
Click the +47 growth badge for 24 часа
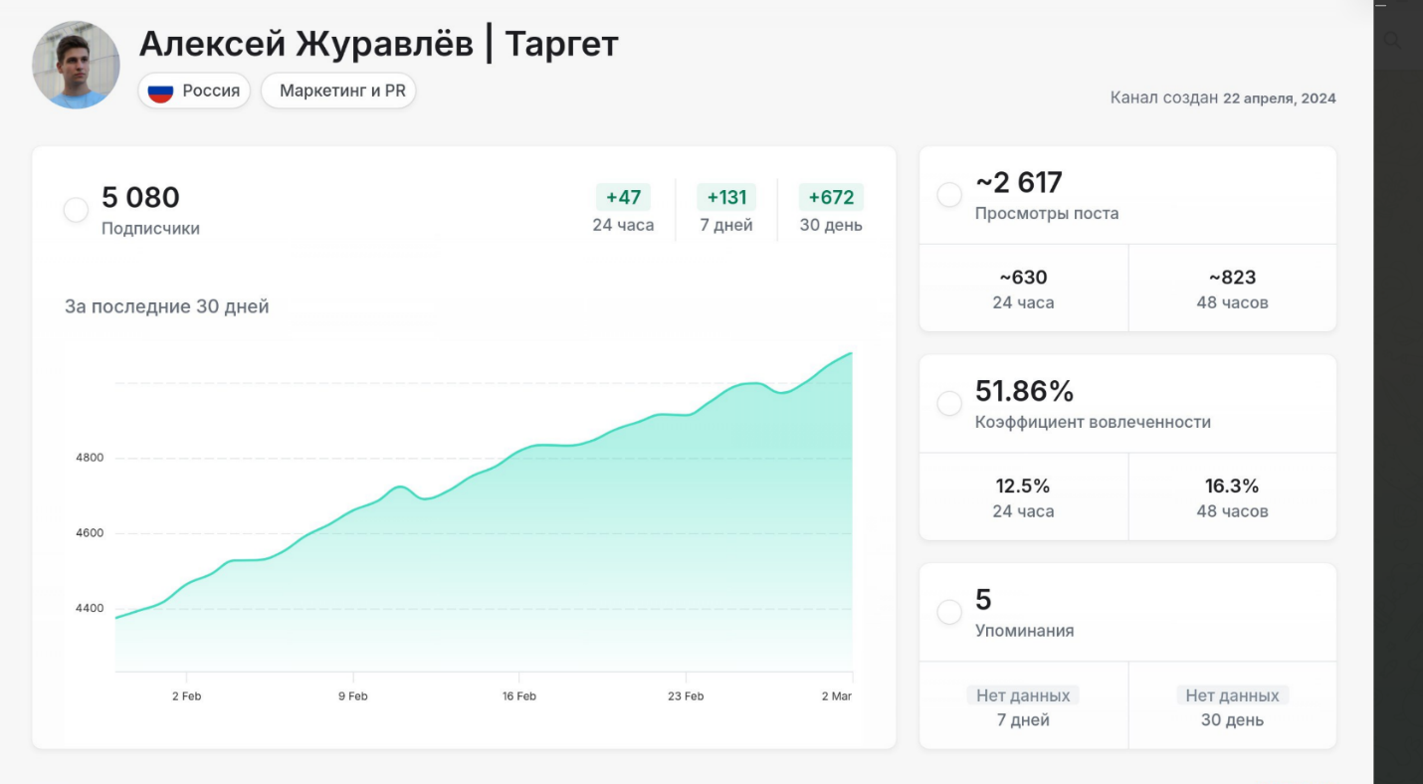623,197
